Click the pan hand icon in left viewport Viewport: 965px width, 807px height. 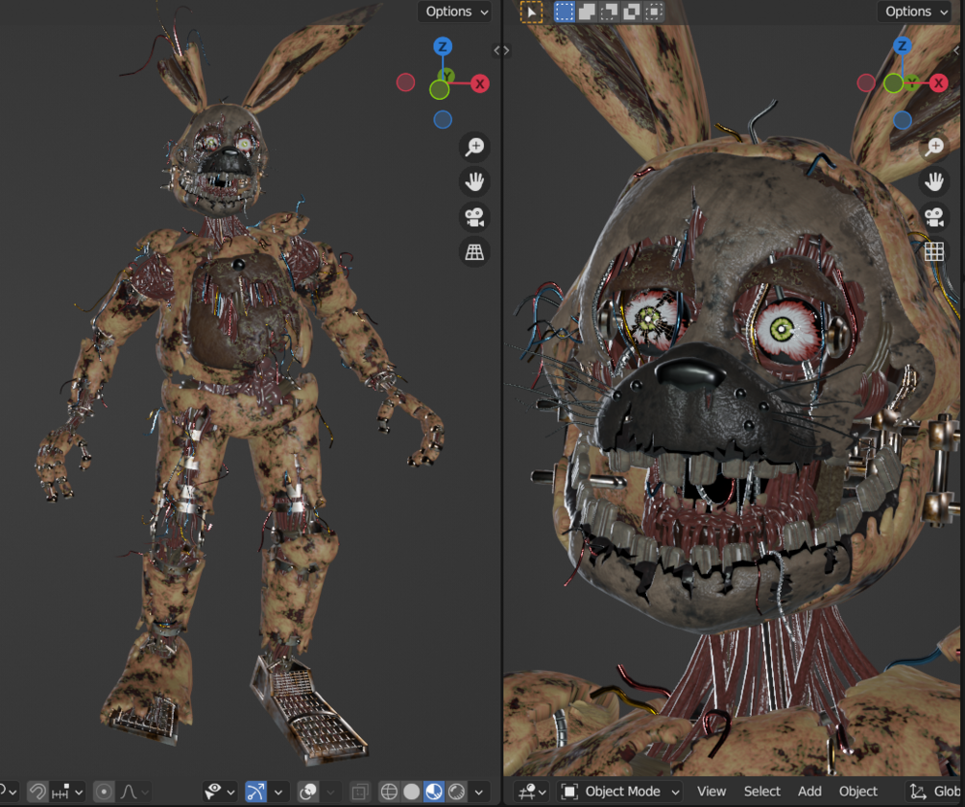pyautogui.click(x=474, y=182)
